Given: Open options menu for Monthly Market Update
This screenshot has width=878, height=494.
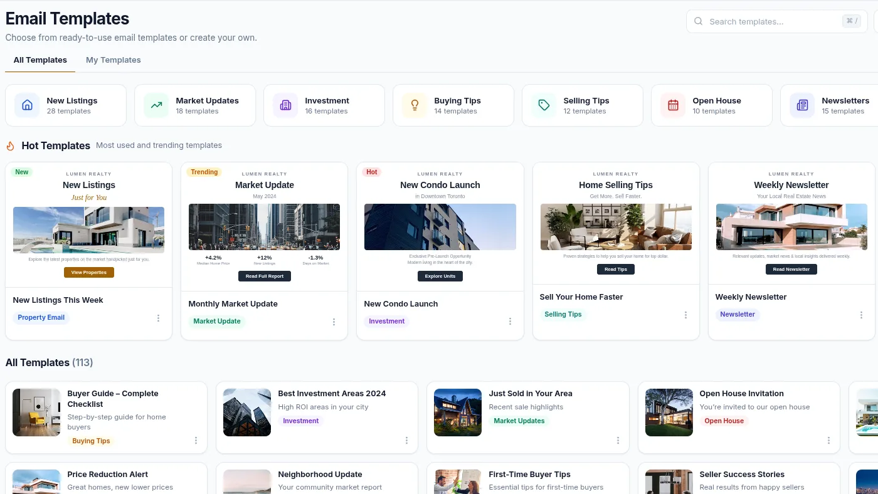Looking at the screenshot, I should coord(334,322).
